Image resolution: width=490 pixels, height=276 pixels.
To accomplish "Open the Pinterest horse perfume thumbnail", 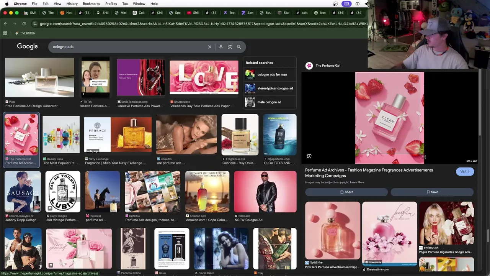I will tap(103, 192).
